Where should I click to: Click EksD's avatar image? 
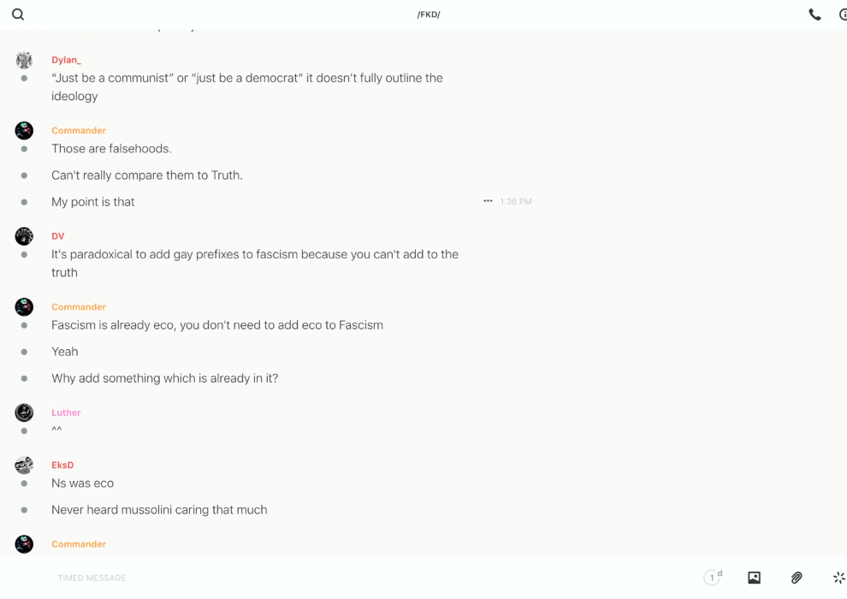coord(24,465)
